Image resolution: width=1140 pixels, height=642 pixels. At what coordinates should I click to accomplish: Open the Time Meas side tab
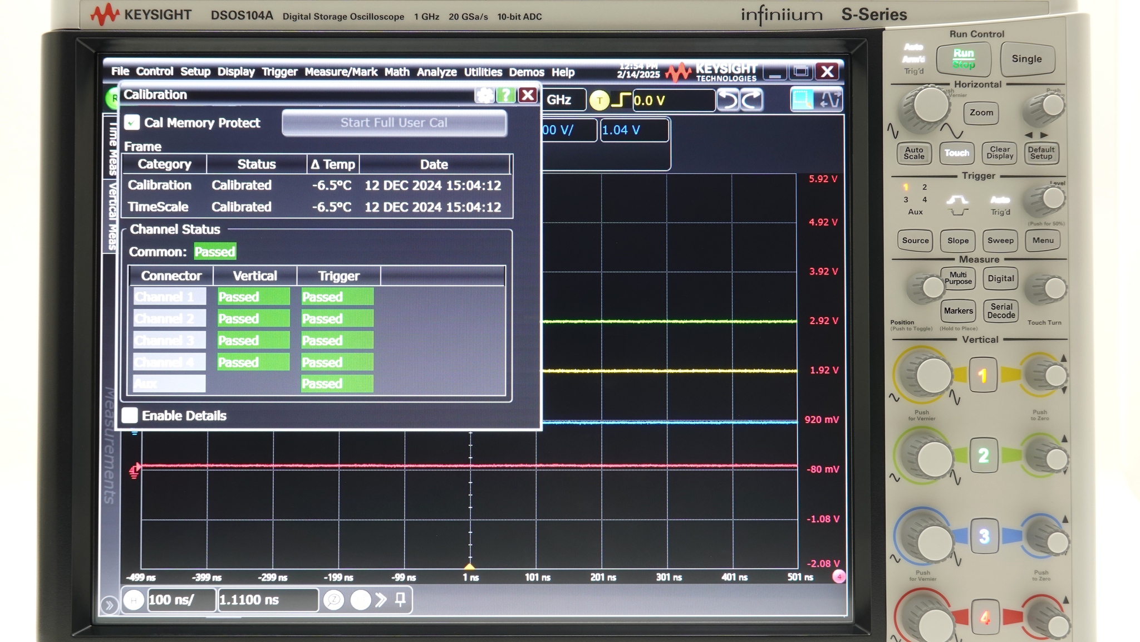(112, 146)
